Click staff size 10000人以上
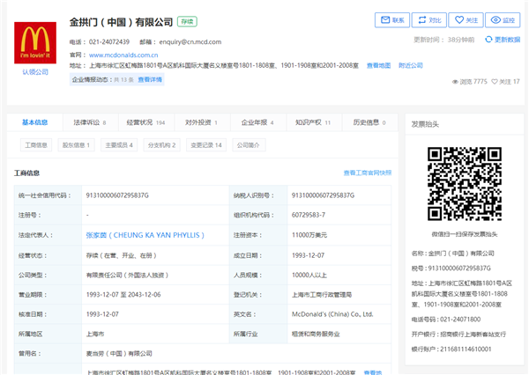 (x=309, y=275)
